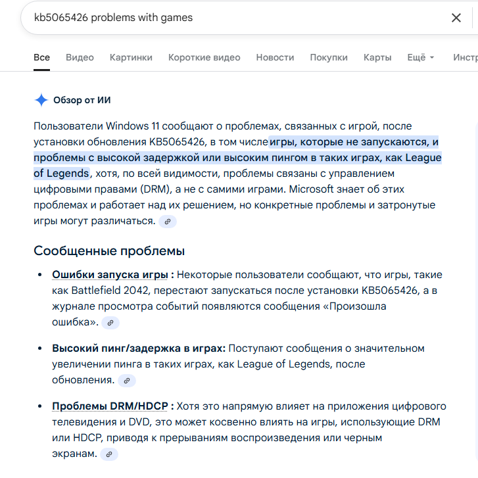Open source link chip after «Произошла ошибка»
Image resolution: width=478 pixels, height=478 pixels.
[110, 323]
